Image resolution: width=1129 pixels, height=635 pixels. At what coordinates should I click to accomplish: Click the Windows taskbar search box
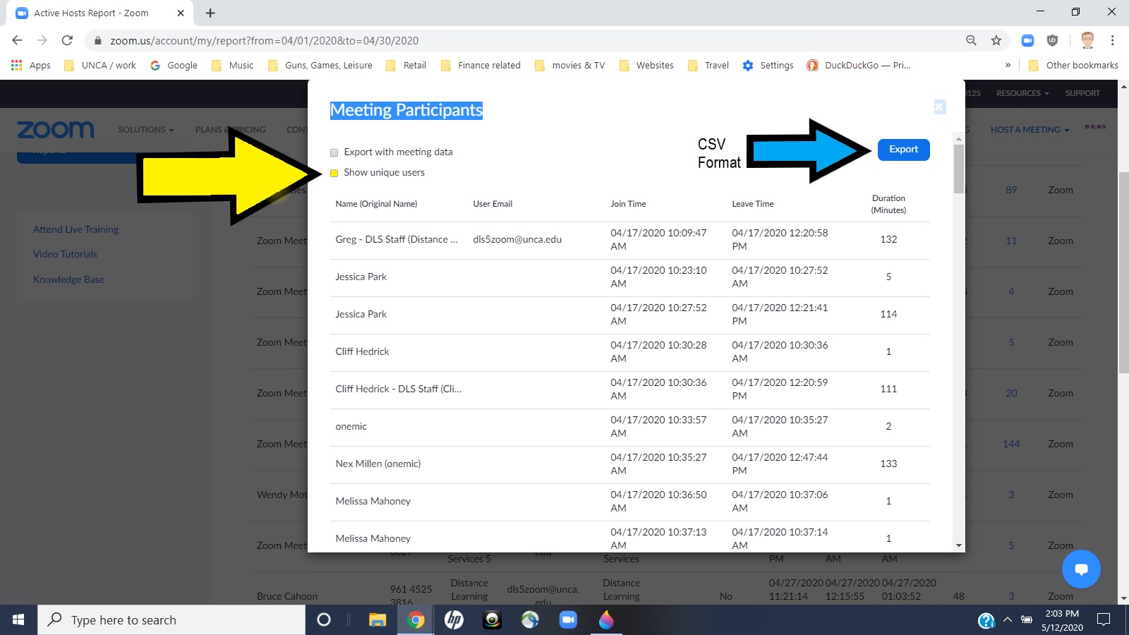(171, 620)
